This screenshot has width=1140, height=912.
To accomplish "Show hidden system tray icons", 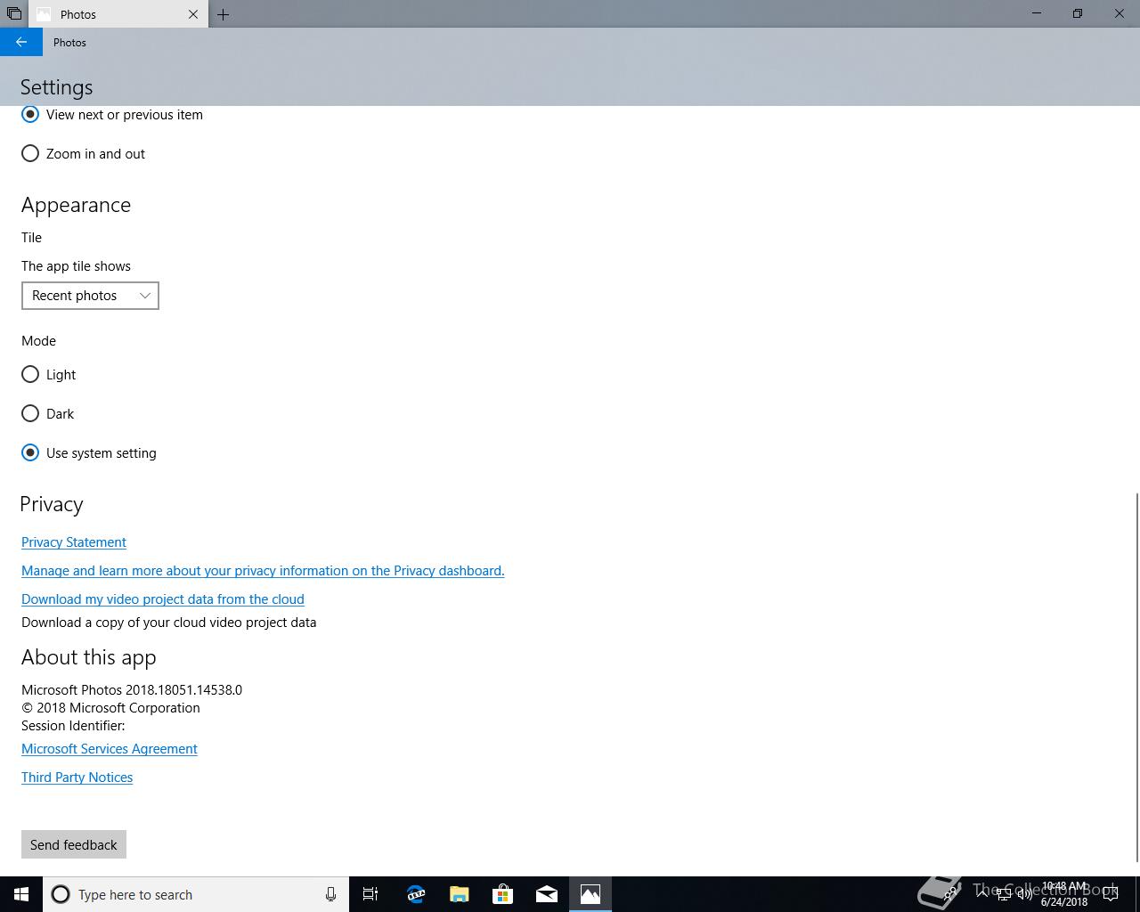I will 981,894.
